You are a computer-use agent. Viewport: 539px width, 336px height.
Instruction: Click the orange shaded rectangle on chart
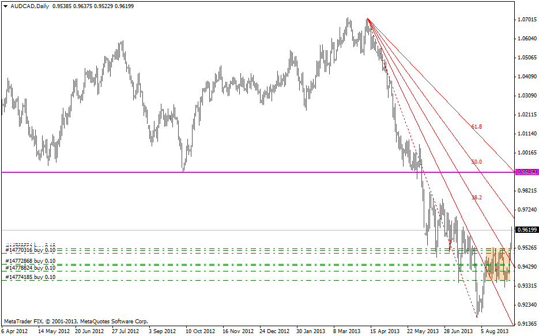point(498,265)
